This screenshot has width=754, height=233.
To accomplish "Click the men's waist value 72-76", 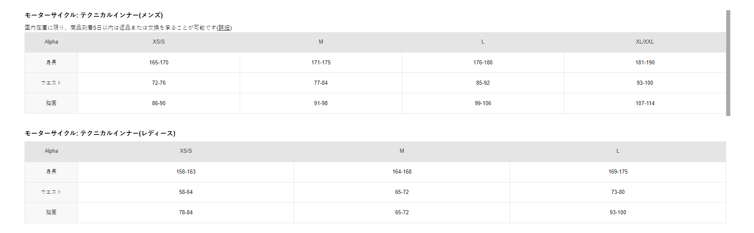I will 158,83.
